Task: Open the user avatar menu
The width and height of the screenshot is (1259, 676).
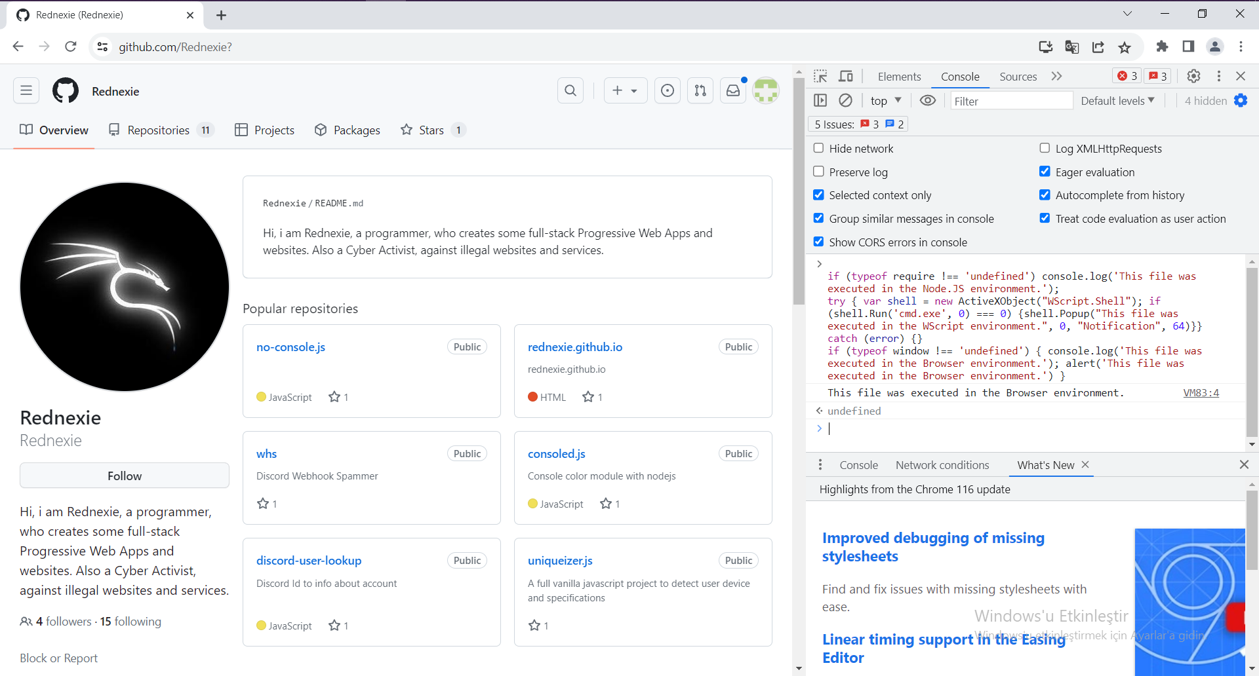Action: [x=766, y=90]
